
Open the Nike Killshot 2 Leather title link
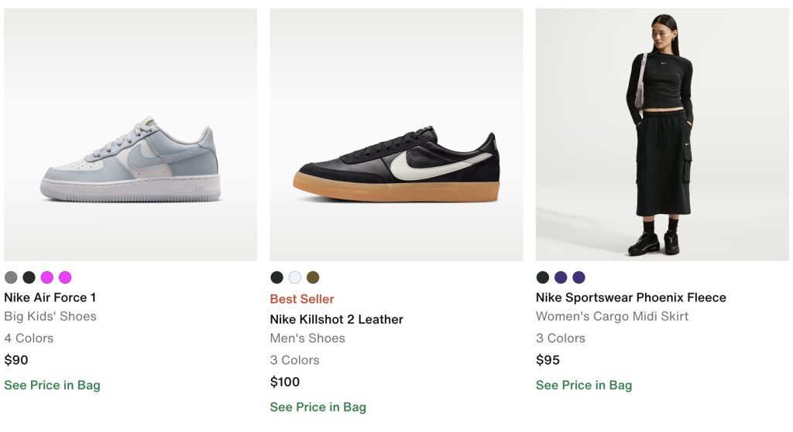click(x=336, y=319)
